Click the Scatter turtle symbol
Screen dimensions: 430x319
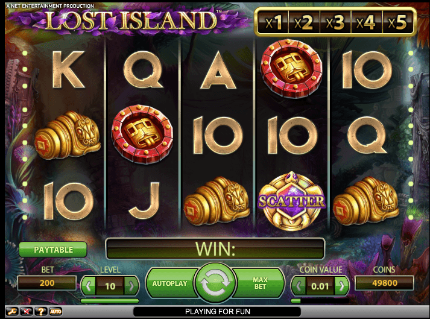coord(292,201)
